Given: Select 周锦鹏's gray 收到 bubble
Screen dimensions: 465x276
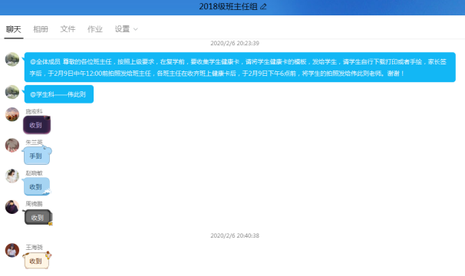Looking at the screenshot, I should pos(38,217).
